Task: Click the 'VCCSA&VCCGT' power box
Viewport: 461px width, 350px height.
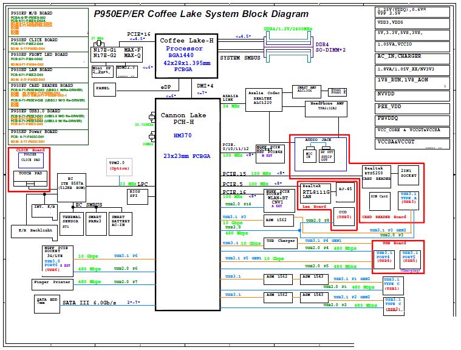Action: (x=412, y=144)
